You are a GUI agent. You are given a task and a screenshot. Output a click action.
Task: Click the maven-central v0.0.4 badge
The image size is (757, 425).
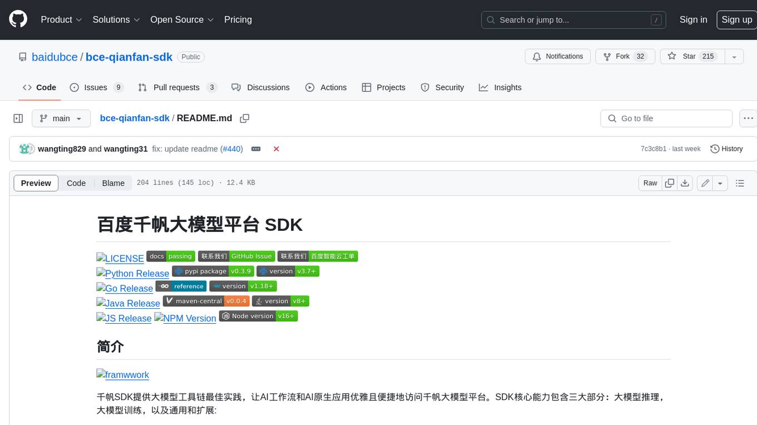pyautogui.click(x=206, y=301)
